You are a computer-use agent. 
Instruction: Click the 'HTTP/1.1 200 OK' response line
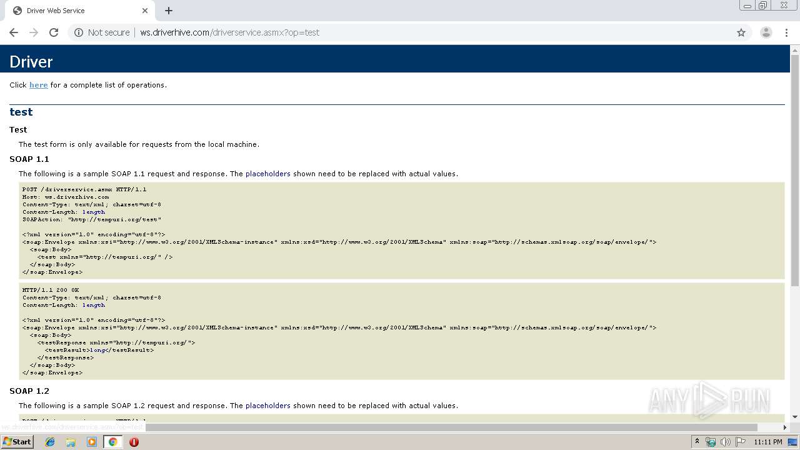(x=51, y=290)
